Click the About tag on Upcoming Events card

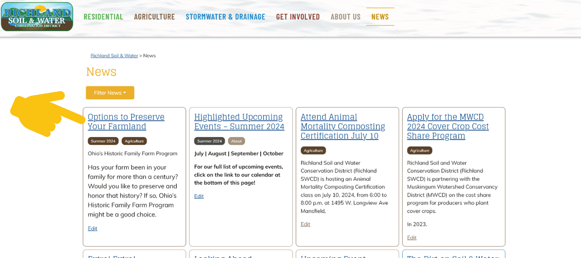tap(236, 141)
